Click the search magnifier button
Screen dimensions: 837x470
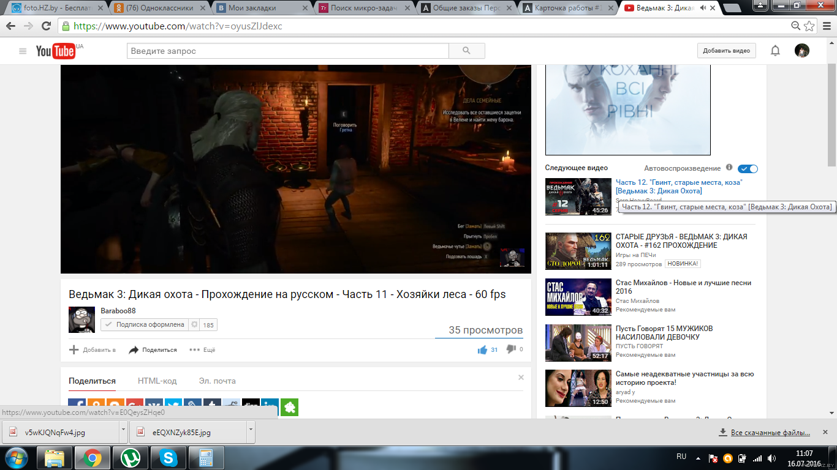pyautogui.click(x=466, y=51)
